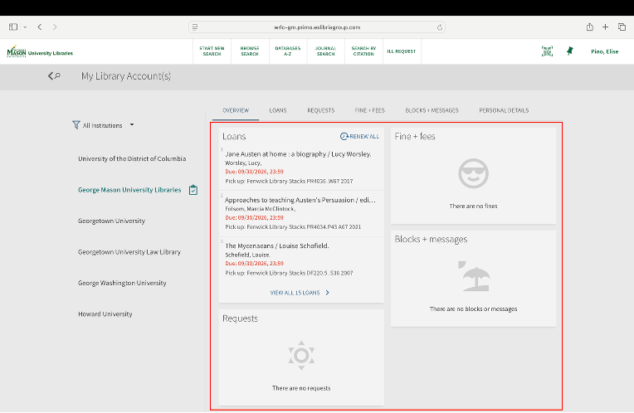634x413 pixels.
Task: Click the institutions filter funnel icon
Action: pos(76,125)
